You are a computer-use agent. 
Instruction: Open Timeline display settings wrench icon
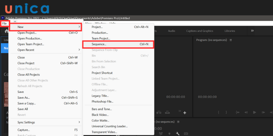click(x=178, y=134)
